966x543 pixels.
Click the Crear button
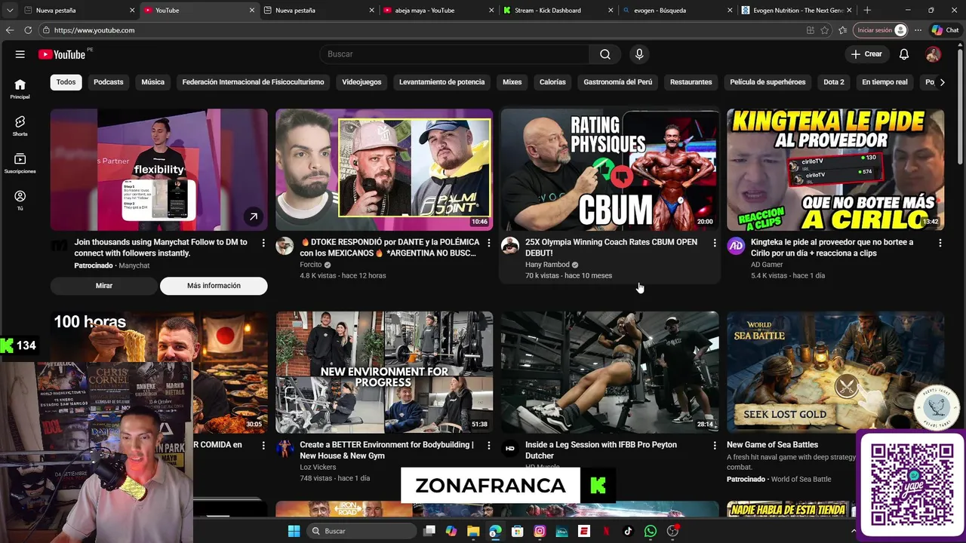point(866,54)
